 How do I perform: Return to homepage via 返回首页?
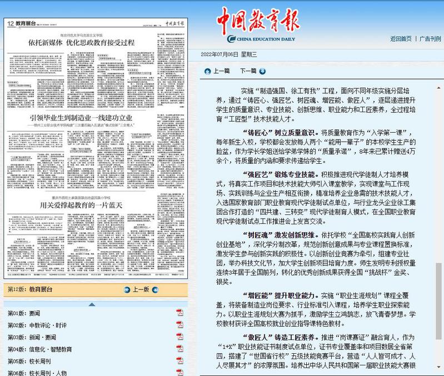[401, 39]
